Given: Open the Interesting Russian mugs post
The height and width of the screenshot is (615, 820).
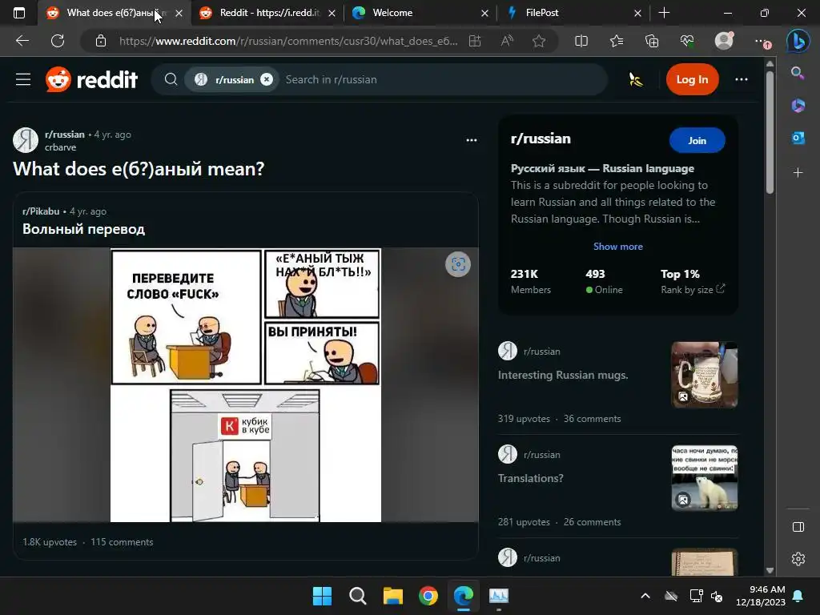Looking at the screenshot, I should click(x=563, y=375).
